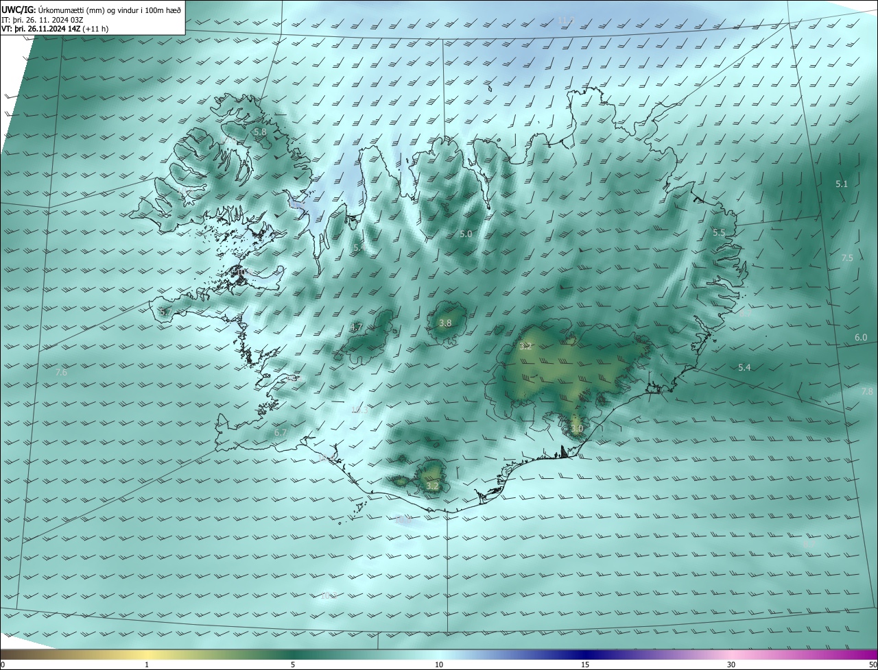Screen dimensions: 878x670
Task: Click the 5.5 value near the east coast
Action: click(719, 233)
